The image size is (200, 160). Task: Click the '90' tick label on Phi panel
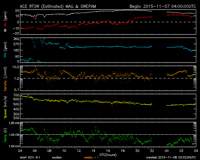17,57
